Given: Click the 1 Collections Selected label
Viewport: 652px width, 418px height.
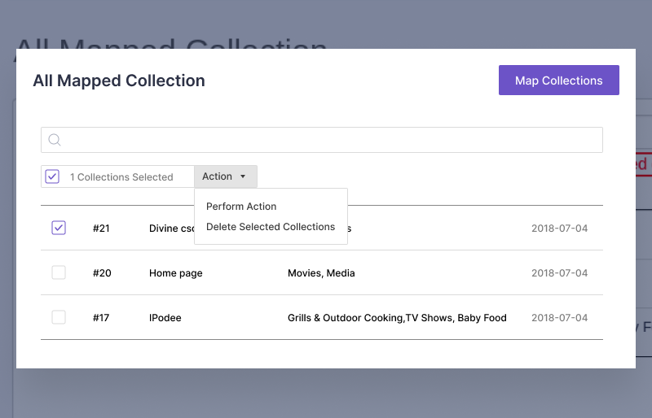Looking at the screenshot, I should pos(121,177).
